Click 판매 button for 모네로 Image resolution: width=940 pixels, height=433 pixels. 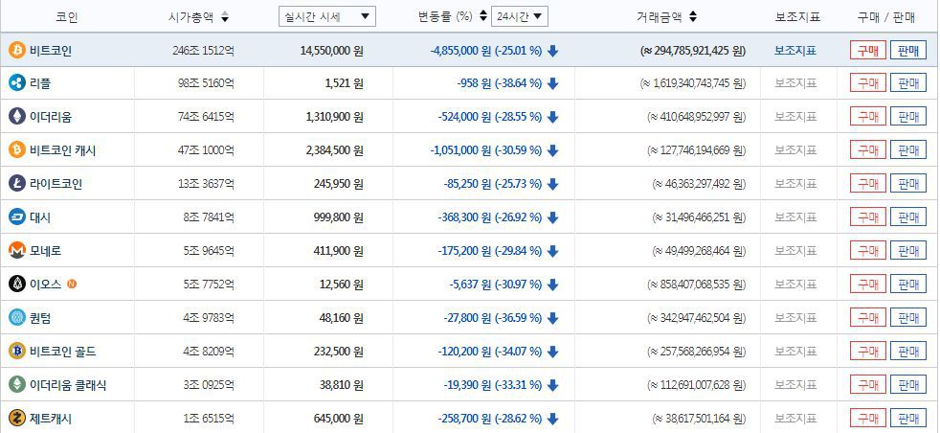(x=908, y=251)
